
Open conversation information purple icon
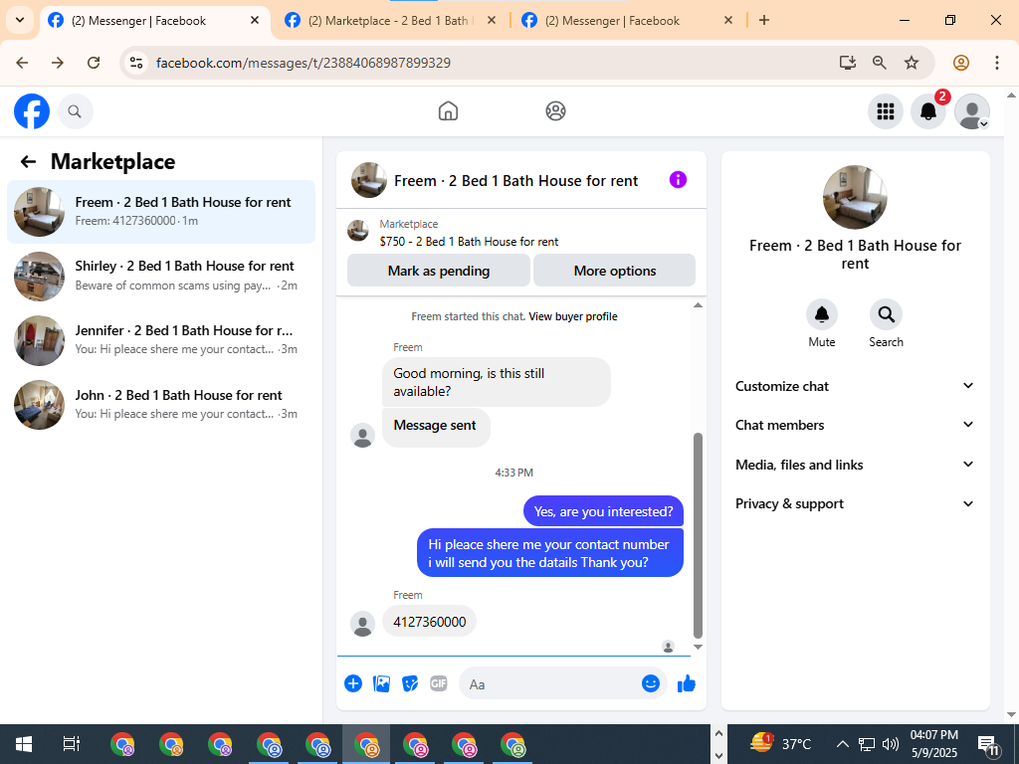[x=678, y=180]
